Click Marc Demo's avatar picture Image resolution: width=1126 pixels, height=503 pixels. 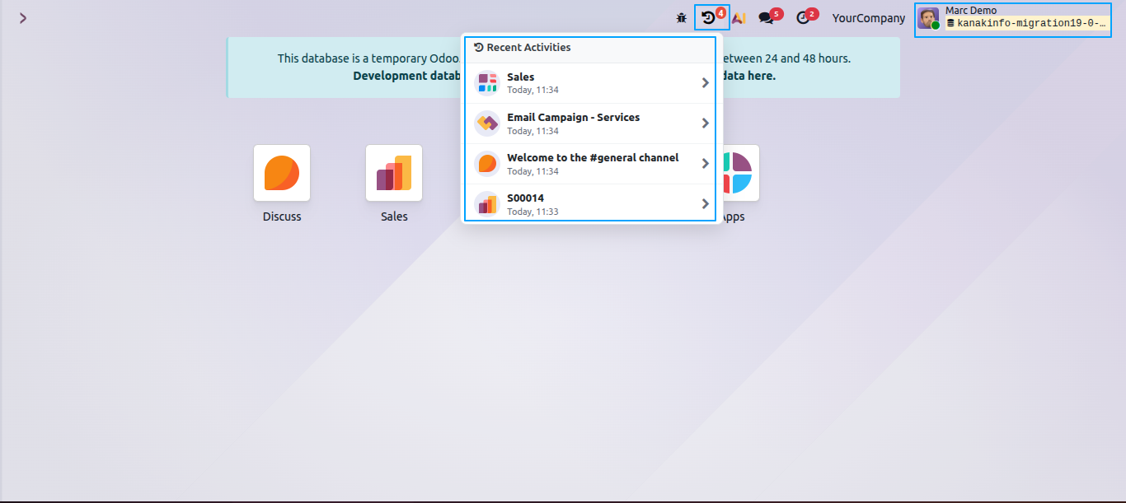(x=928, y=18)
